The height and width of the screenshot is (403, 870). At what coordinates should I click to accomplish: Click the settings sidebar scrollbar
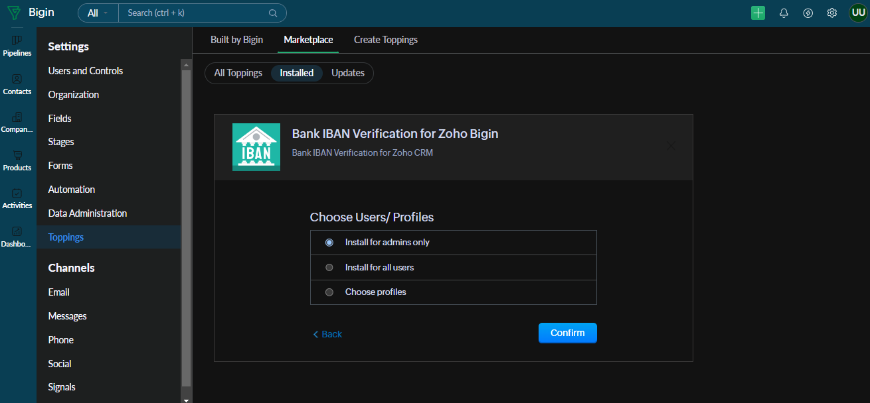(x=186, y=229)
